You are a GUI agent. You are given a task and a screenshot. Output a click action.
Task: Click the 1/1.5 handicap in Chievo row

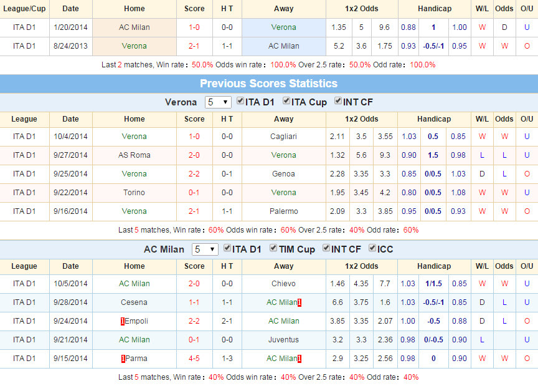click(433, 284)
